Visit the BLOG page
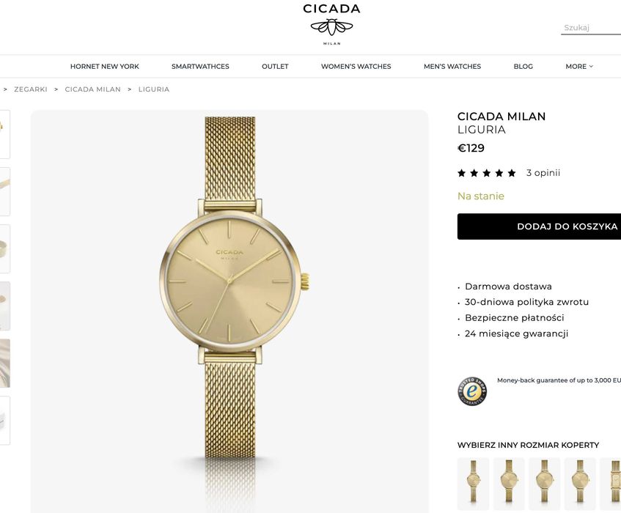This screenshot has width=621, height=513. tap(523, 67)
